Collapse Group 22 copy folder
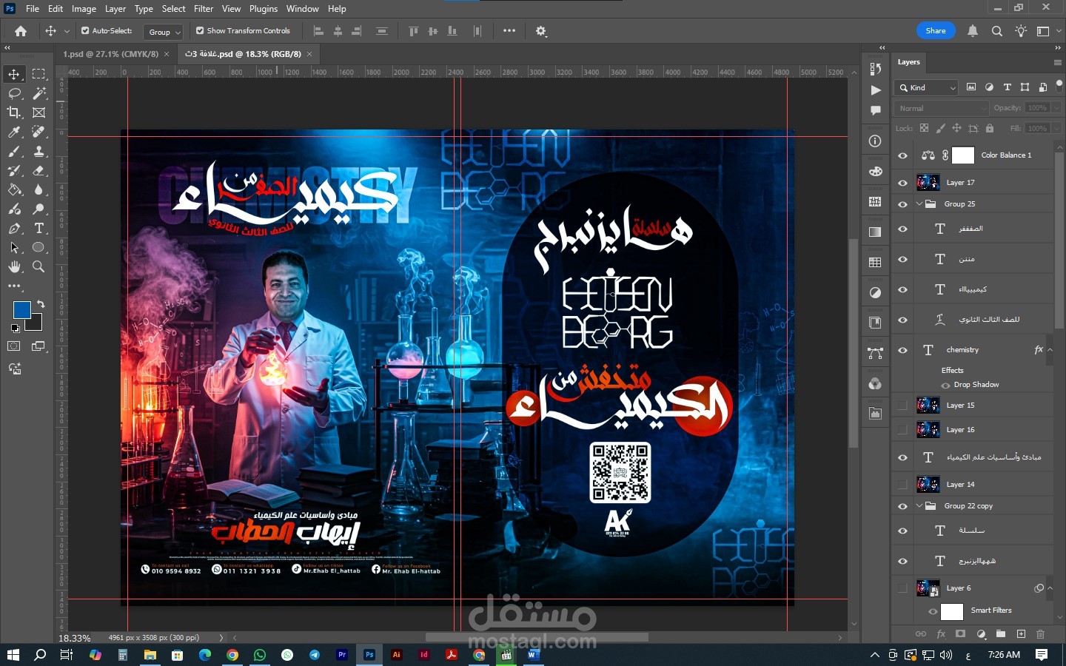This screenshot has width=1066, height=666. coord(919,506)
